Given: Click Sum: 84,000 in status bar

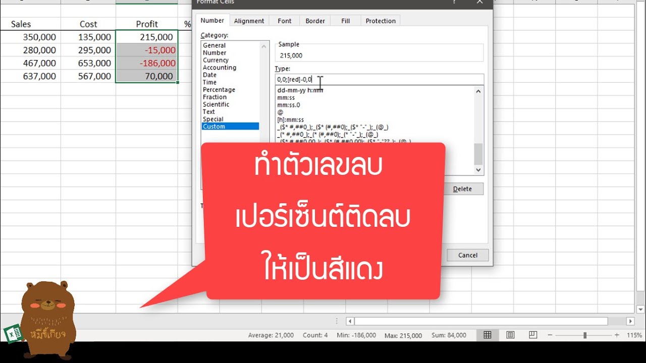Looking at the screenshot, I should (448, 335).
